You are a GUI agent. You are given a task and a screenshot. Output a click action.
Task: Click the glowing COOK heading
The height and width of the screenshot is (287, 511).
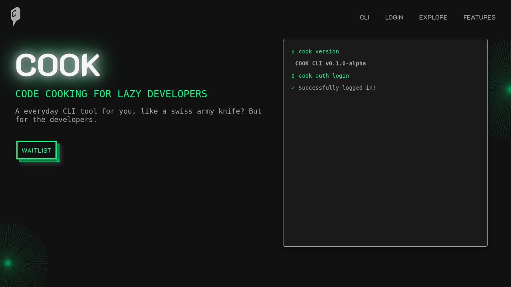tap(57, 65)
